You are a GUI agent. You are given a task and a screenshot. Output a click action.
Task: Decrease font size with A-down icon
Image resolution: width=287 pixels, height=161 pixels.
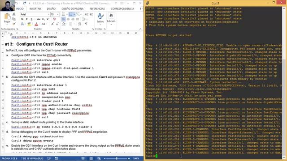[57, 24]
